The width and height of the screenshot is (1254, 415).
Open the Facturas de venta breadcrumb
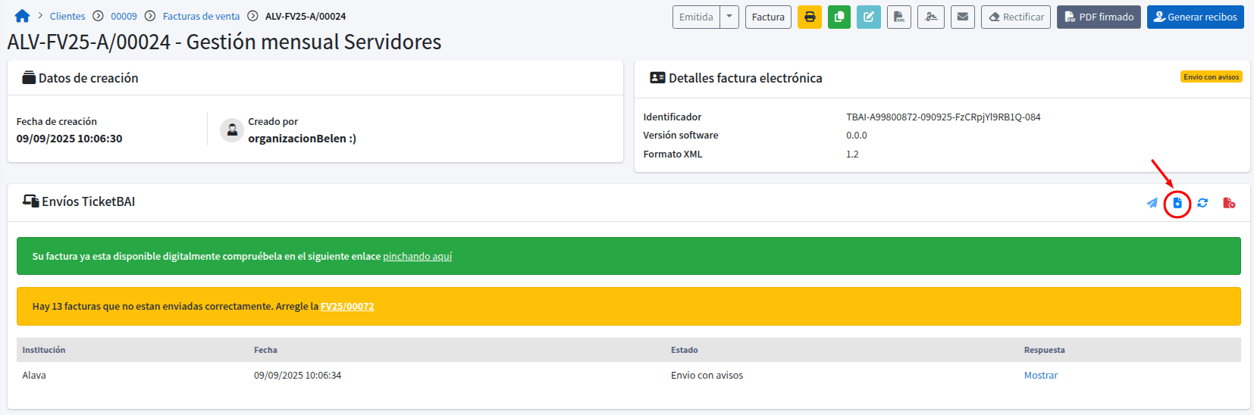coord(201,16)
